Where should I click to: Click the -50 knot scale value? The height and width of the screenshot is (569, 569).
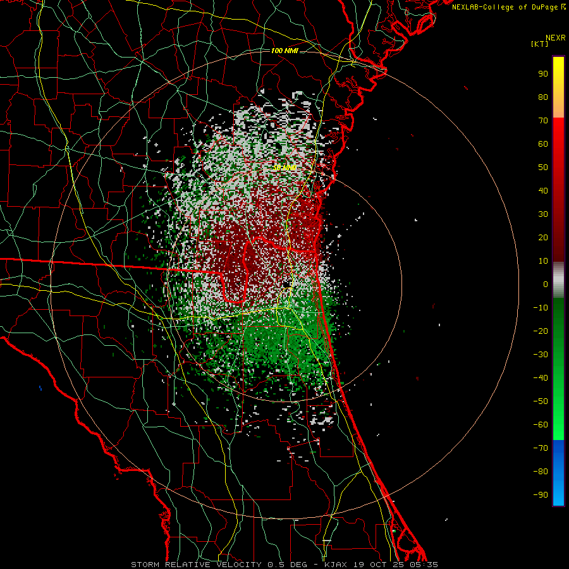point(541,401)
